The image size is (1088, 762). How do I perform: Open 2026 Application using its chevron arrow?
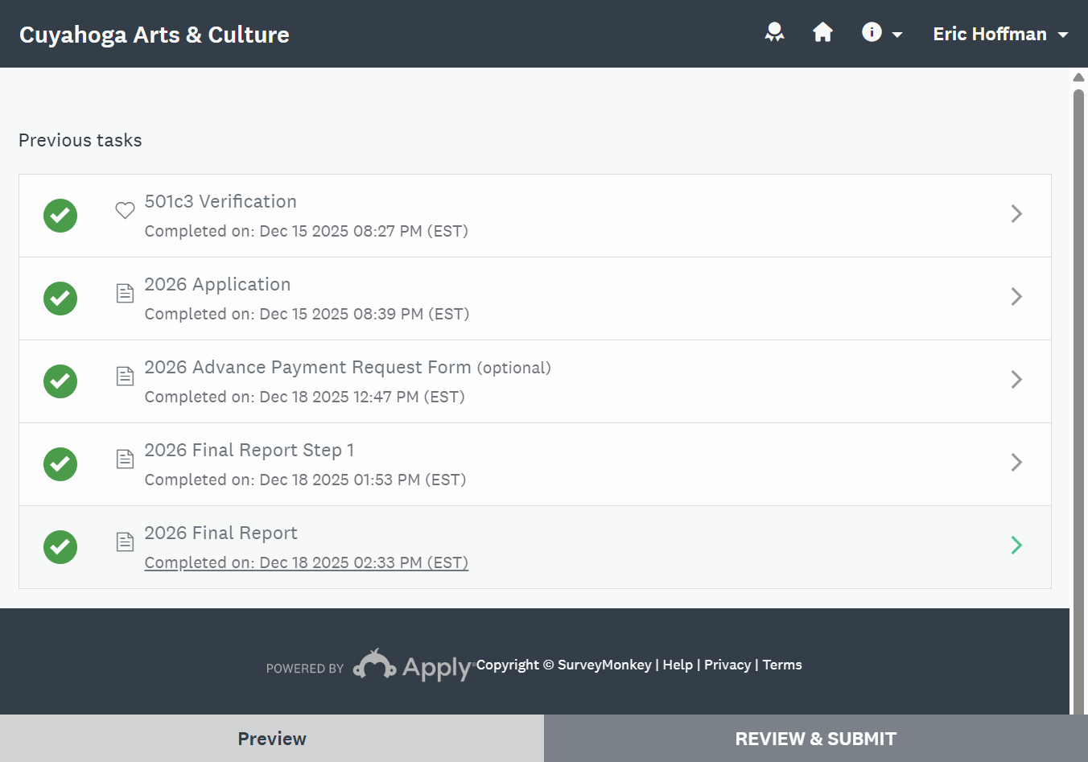point(1016,296)
